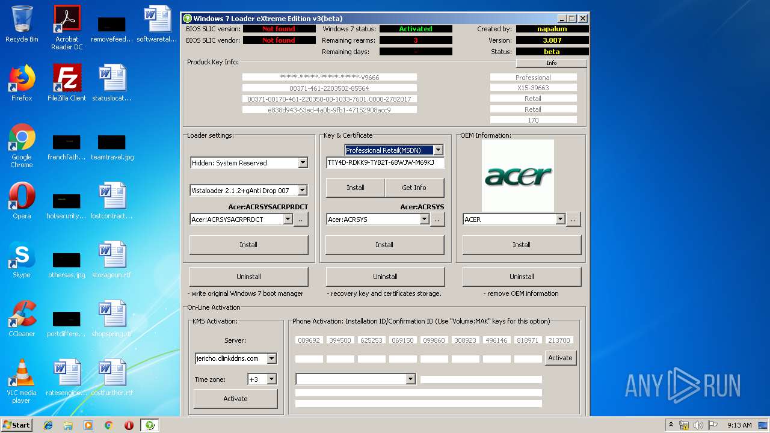The height and width of the screenshot is (433, 770).
Task: Click the Installation ID block 009692
Action: pos(309,340)
